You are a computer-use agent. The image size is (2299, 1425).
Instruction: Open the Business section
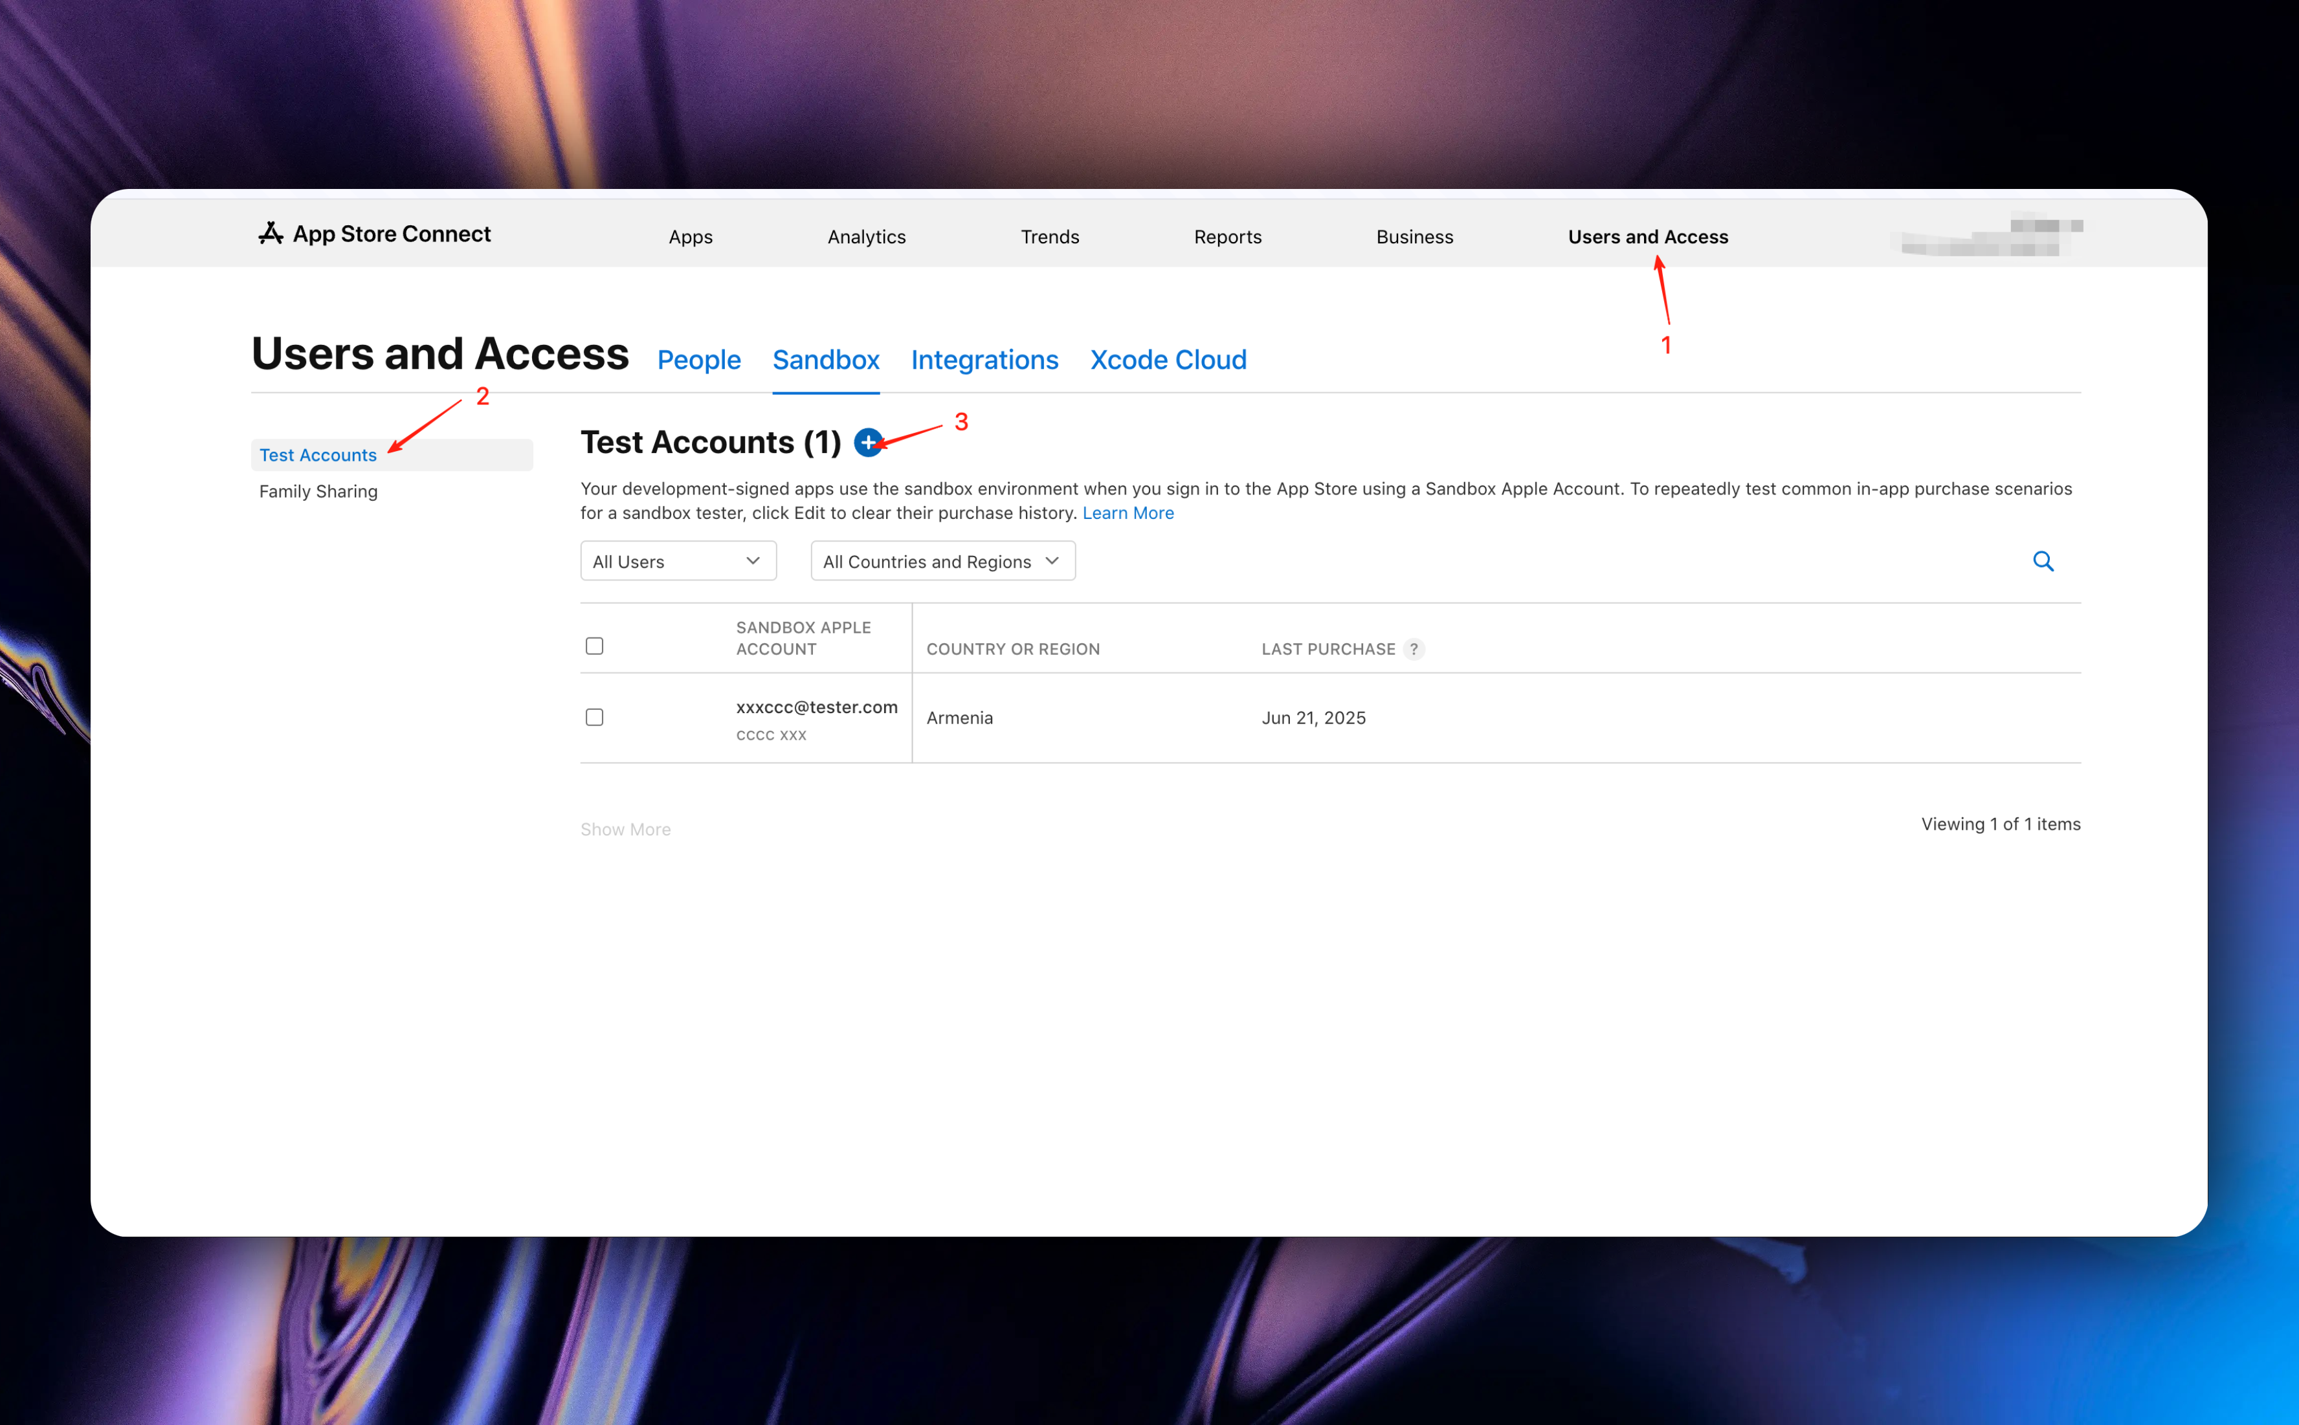[1414, 237]
